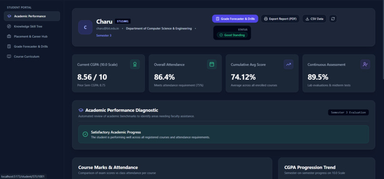
Task: Click the book icon beside Course Curriculum
Action: tap(9, 56)
